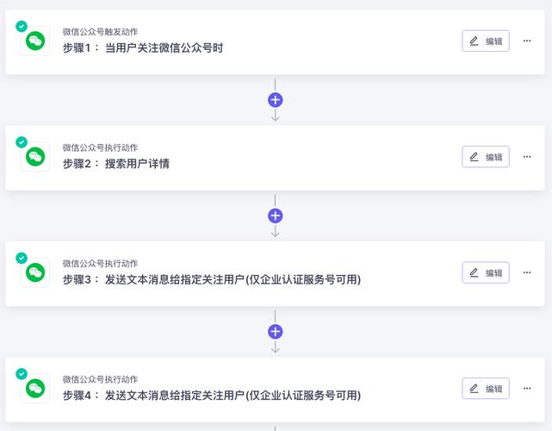
Task: Click 编辑 on step 3 card
Action: (486, 272)
